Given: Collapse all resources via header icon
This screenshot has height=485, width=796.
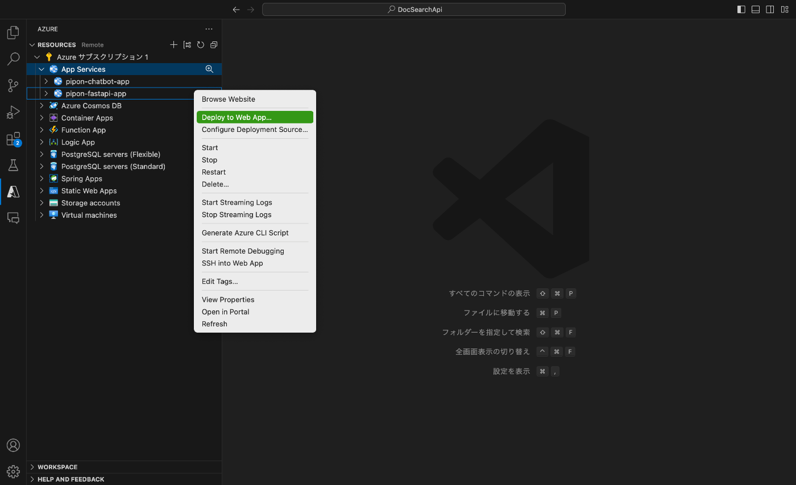Looking at the screenshot, I should (x=214, y=45).
